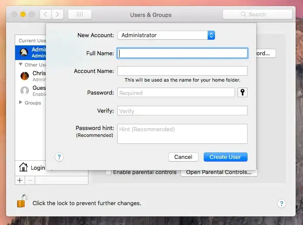Image resolution: width=303 pixels, height=225 pixels.
Task: Click the home folder explanation text
Action: 182,80
